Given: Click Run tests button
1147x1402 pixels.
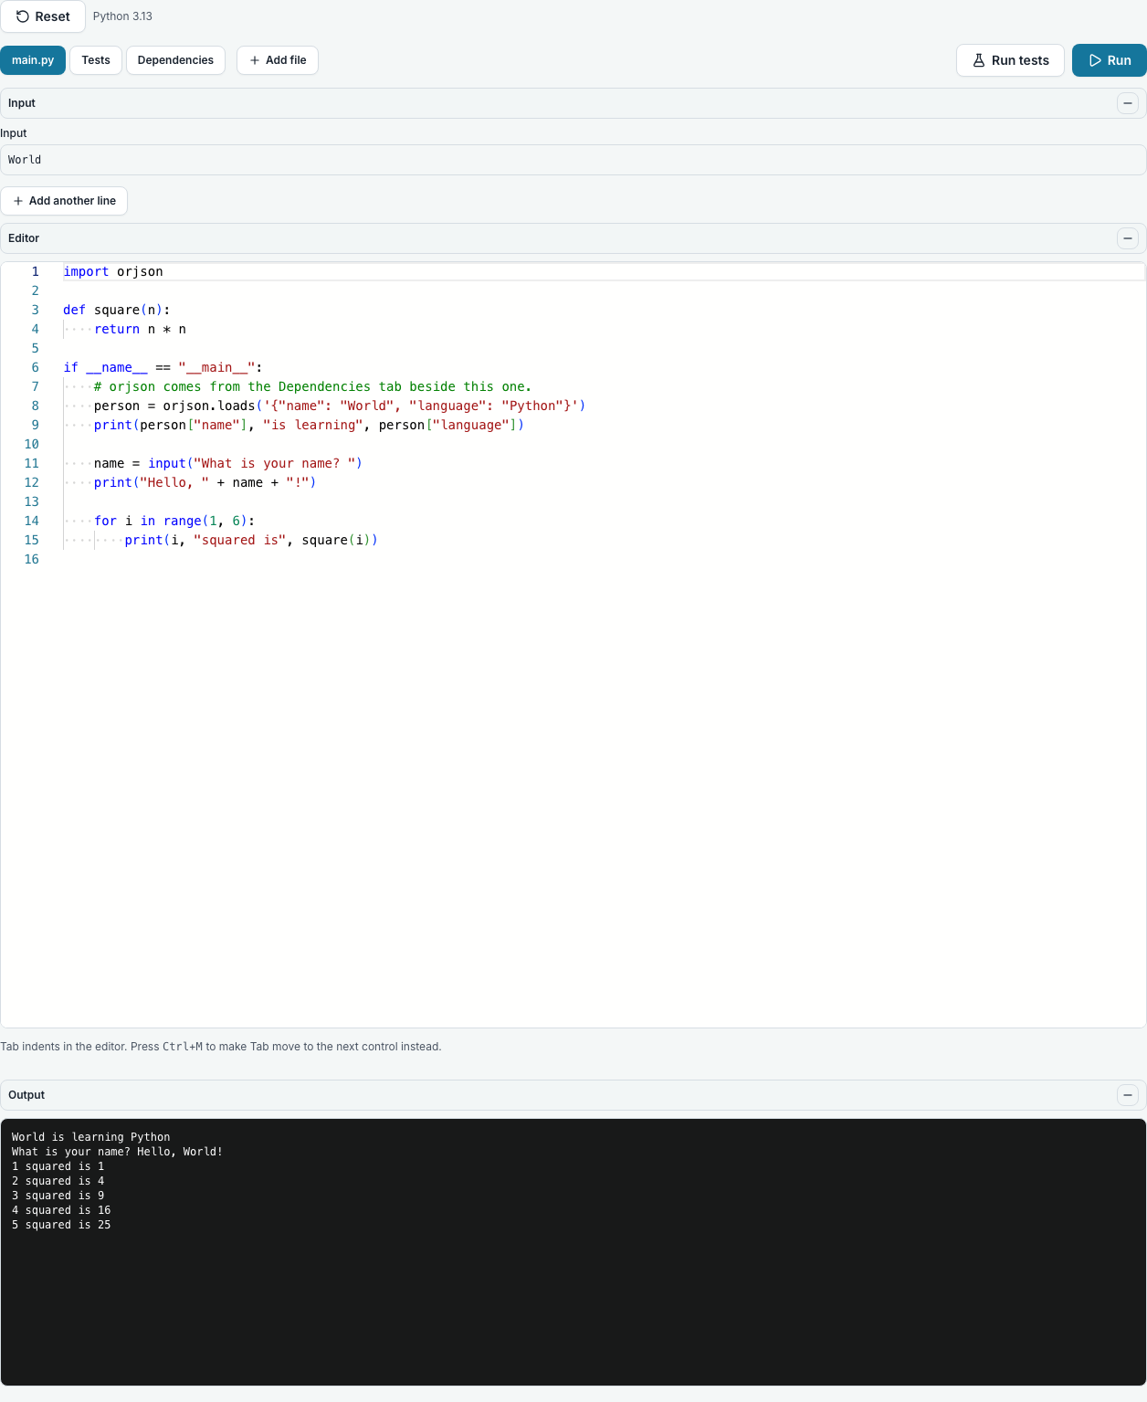Looking at the screenshot, I should 1010,60.
